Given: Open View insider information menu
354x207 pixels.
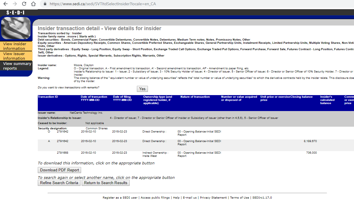Looking at the screenshot, I should (16, 46).
